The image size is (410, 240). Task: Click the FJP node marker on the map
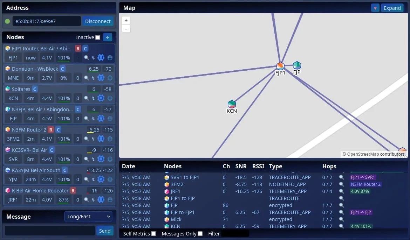coord(297,65)
